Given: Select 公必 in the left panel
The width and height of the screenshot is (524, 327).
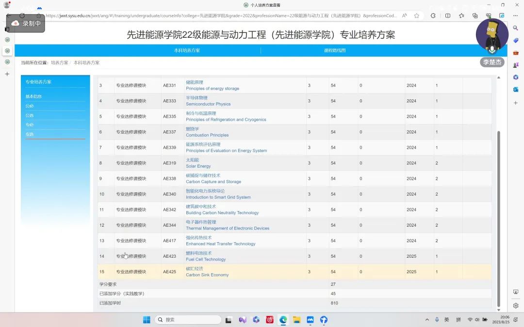Looking at the screenshot, I should pos(30,106).
